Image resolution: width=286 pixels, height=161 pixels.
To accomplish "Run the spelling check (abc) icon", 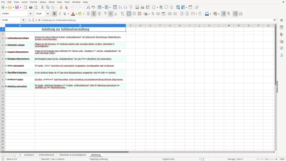I will (x=93, y=7).
